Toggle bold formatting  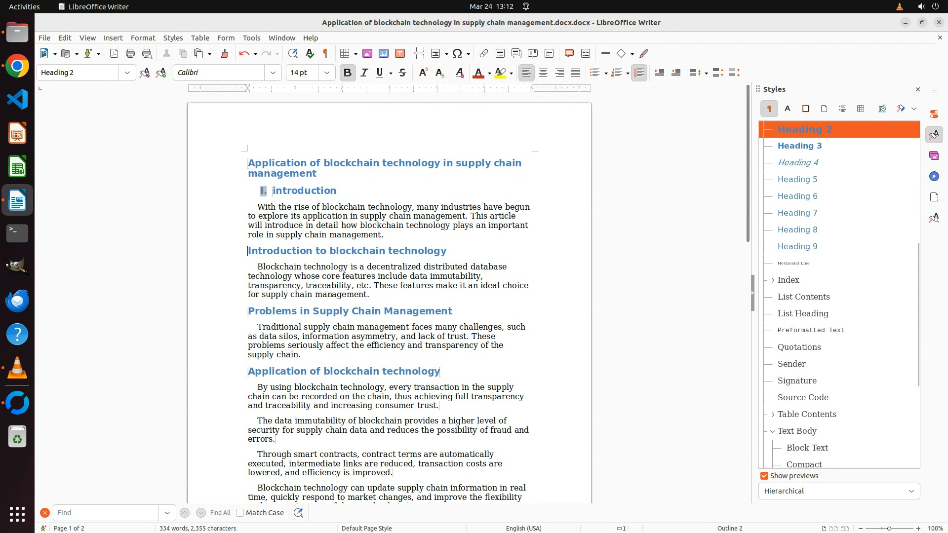pyautogui.click(x=347, y=73)
